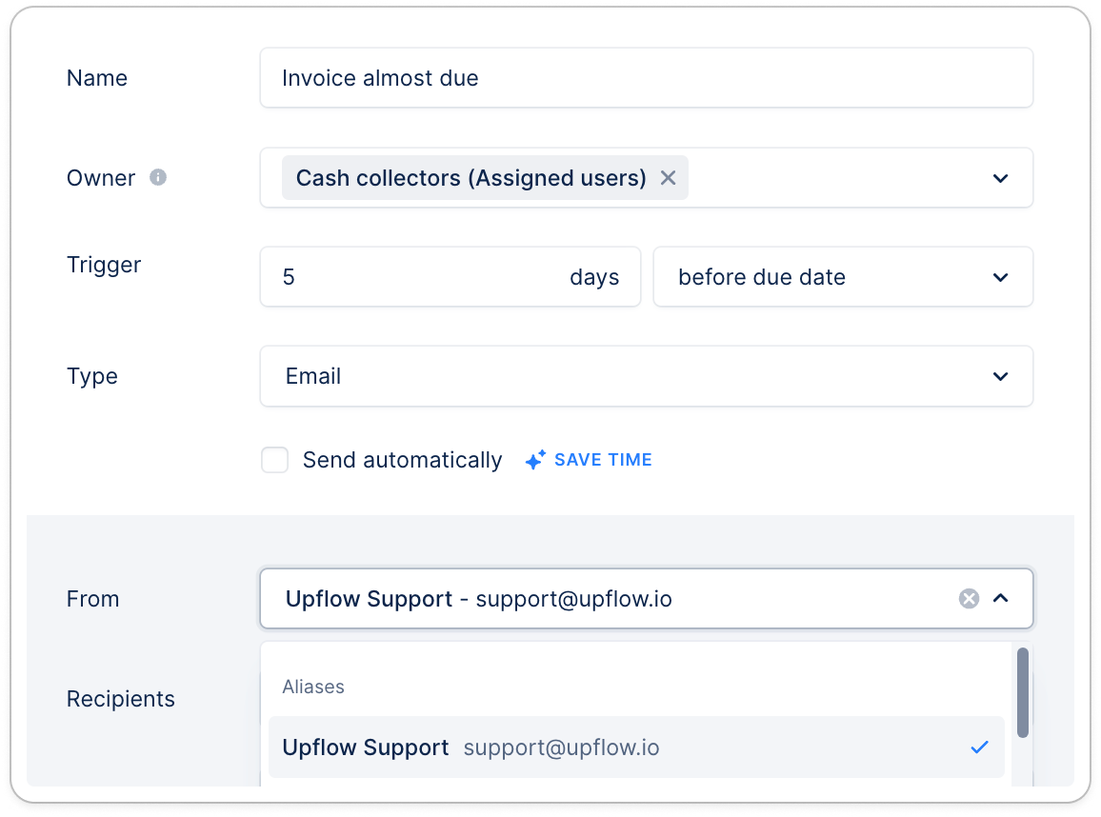Expand the Owner dropdown arrow

point(1000,178)
